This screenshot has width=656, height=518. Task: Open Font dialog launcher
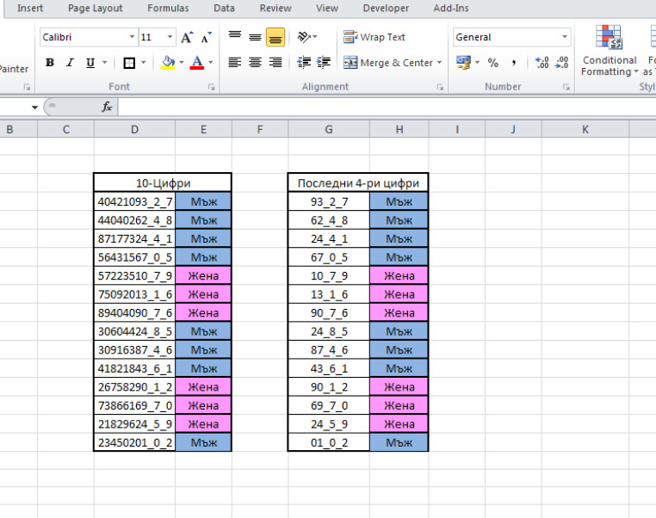[x=211, y=87]
